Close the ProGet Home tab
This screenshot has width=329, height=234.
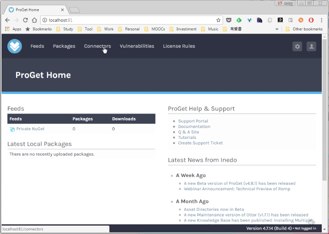62,10
